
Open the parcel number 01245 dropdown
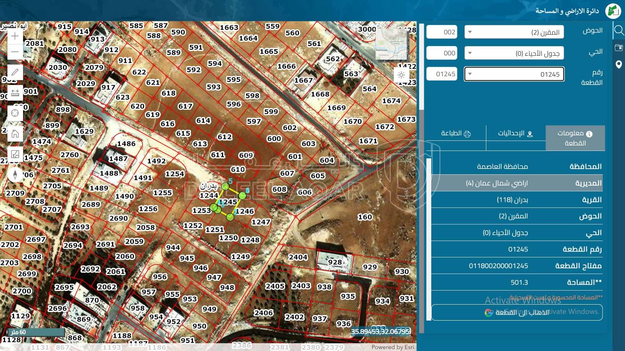pos(514,74)
